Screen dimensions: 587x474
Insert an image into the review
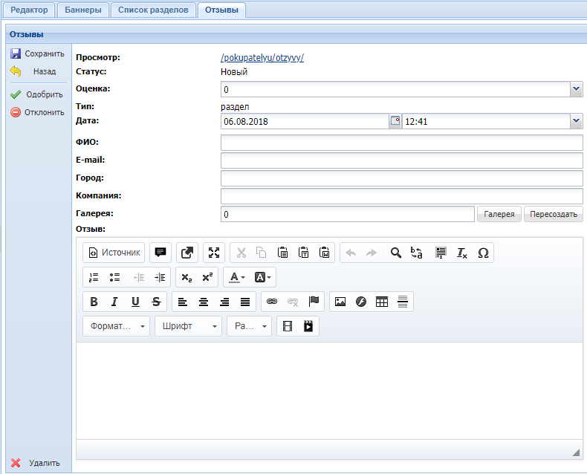tap(340, 302)
